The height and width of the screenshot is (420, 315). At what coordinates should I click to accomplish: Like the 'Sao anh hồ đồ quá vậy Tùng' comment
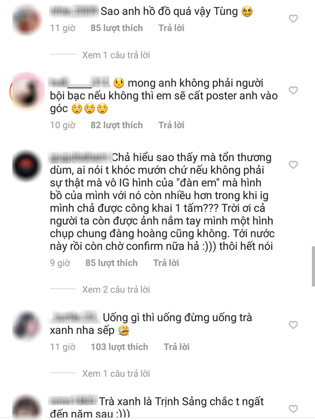(x=293, y=19)
